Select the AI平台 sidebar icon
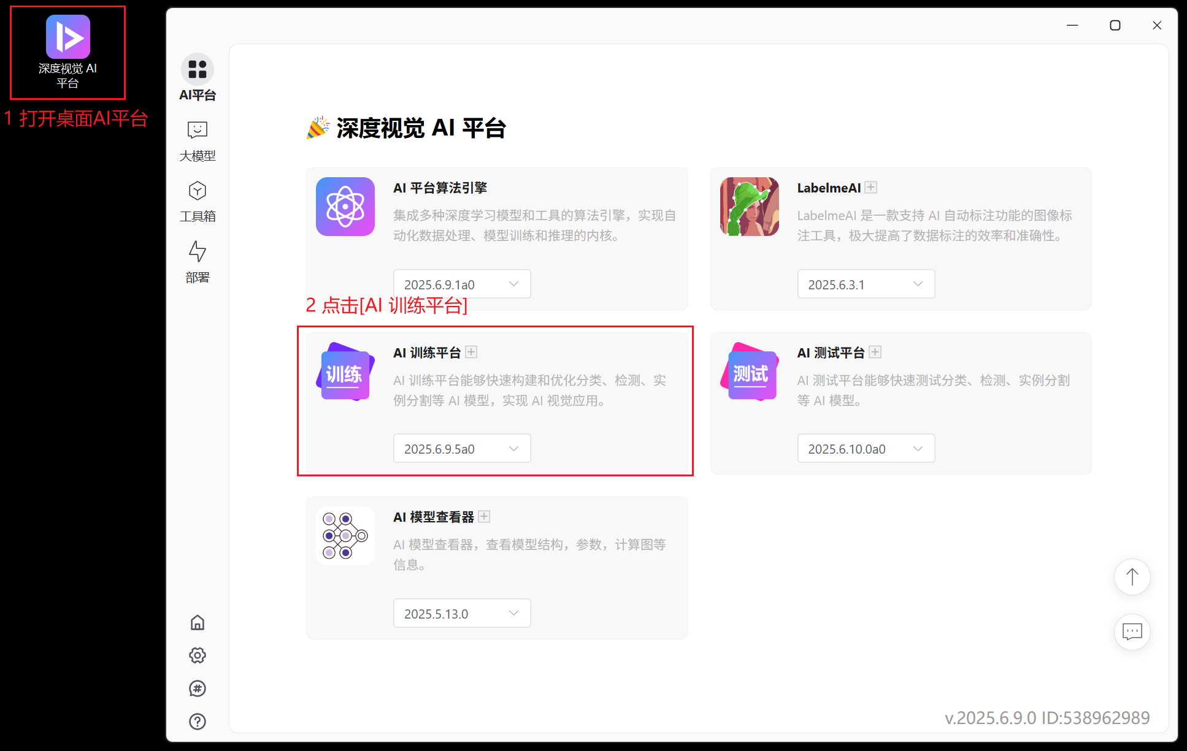Viewport: 1187px width, 751px height. [x=198, y=69]
